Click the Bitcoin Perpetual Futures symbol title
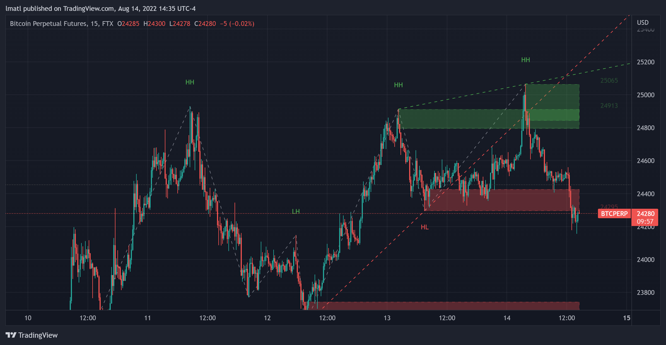 click(48, 24)
